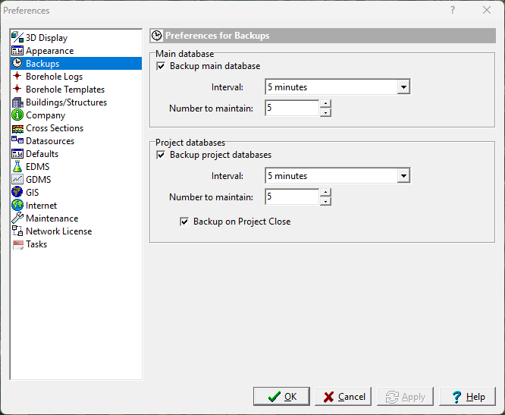The height and width of the screenshot is (415, 505).
Task: Uncheck Backup main database checkbox
Action: 161,67
